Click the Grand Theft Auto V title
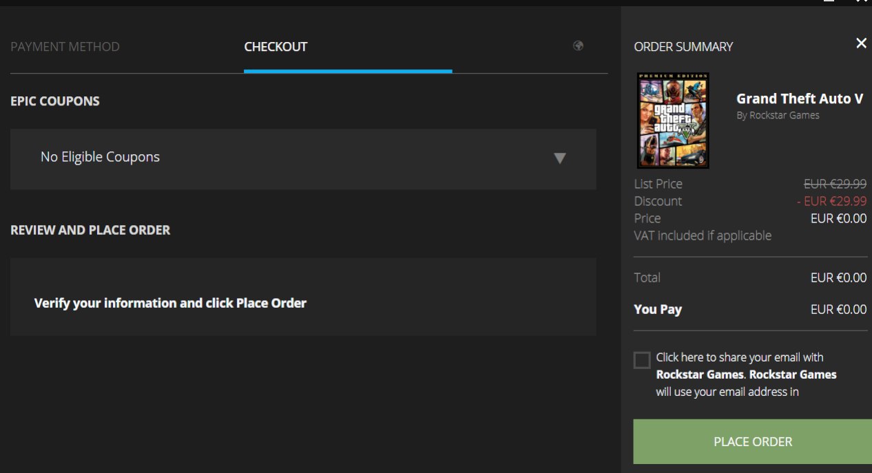 tap(800, 98)
